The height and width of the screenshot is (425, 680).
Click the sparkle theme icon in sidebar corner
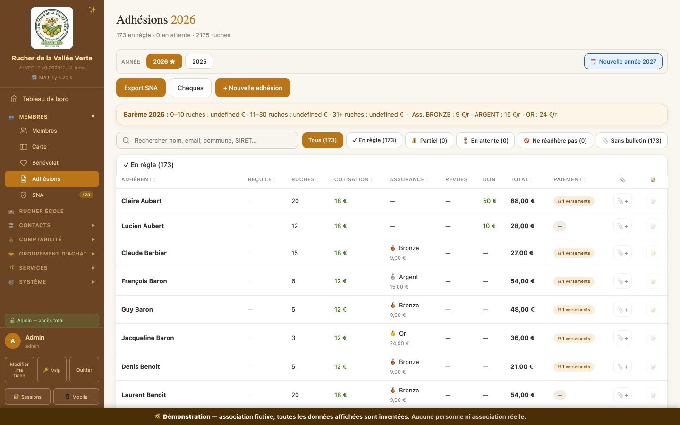92,9
